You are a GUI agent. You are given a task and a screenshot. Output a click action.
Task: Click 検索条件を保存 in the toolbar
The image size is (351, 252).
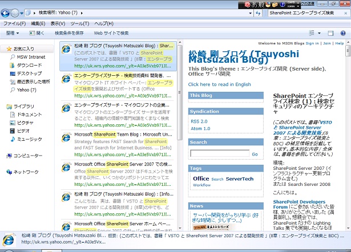pyautogui.click(x=69, y=33)
